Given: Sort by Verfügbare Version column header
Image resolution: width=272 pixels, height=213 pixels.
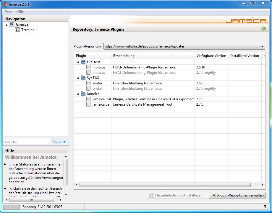Looking at the screenshot, I should pyautogui.click(x=212, y=56).
